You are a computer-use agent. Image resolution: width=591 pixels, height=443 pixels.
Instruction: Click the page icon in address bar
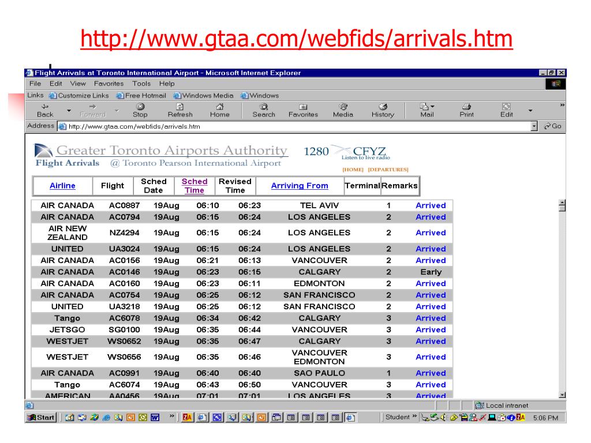(62, 126)
